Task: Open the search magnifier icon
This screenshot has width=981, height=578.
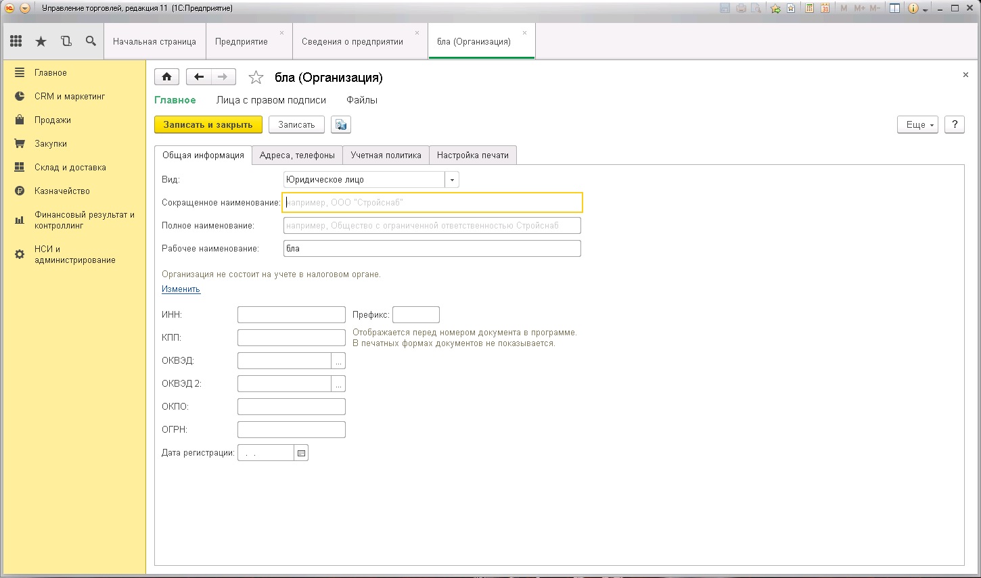Action: point(91,41)
